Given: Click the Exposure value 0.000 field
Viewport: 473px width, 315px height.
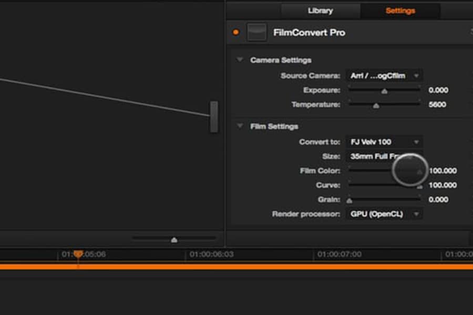Looking at the screenshot, I should [438, 90].
